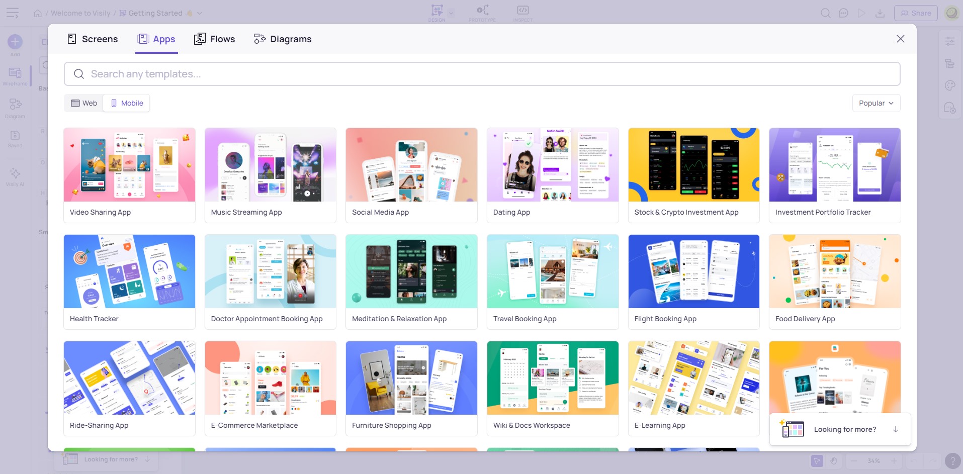This screenshot has width=963, height=474.
Task: Select the Ride-Sharing App template
Action: point(129,388)
